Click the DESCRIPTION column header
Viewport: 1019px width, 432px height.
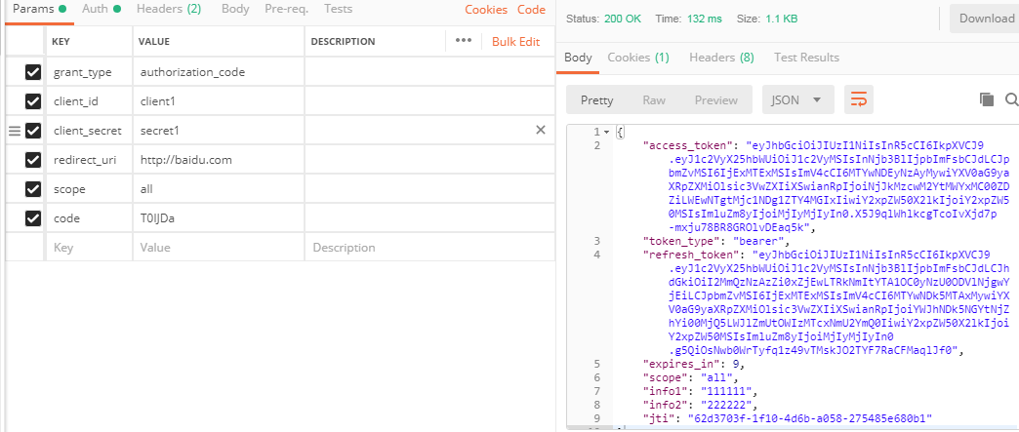[x=343, y=42]
